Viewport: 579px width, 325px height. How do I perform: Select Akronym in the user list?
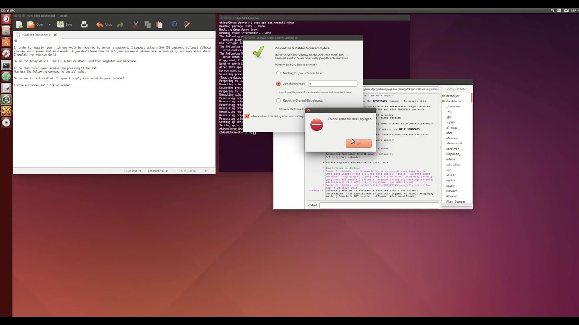452,196
